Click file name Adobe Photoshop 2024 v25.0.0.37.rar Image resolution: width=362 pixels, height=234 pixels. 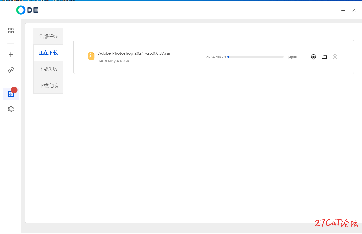134,53
